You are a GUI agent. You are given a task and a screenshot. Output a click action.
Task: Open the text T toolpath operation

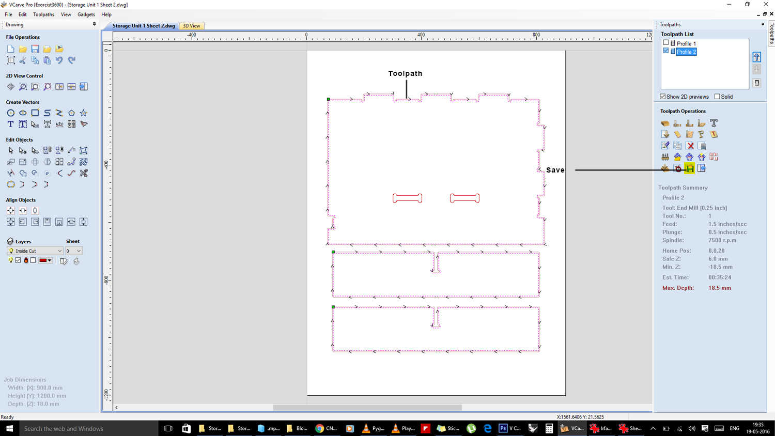(x=714, y=123)
